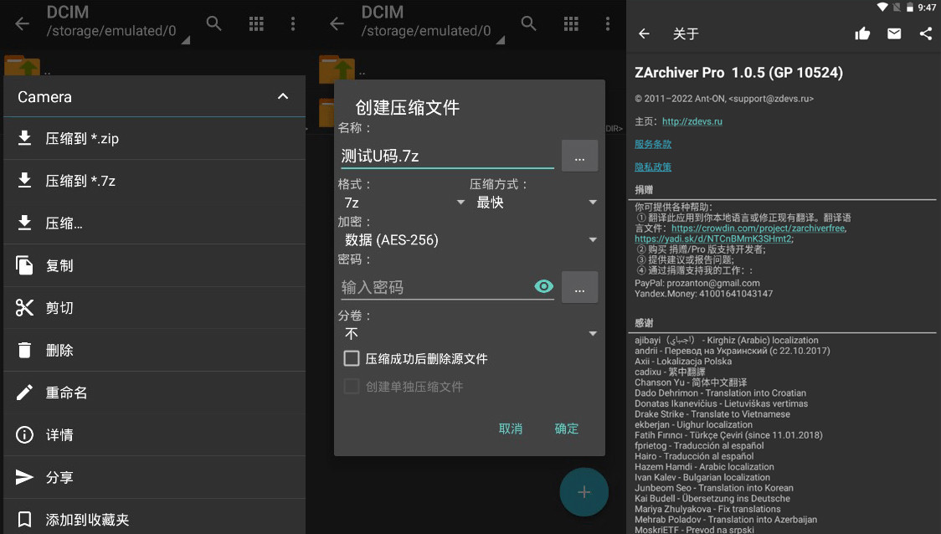Switch grid view in left DCIM panel
This screenshot has height=534, width=941.
click(x=256, y=23)
